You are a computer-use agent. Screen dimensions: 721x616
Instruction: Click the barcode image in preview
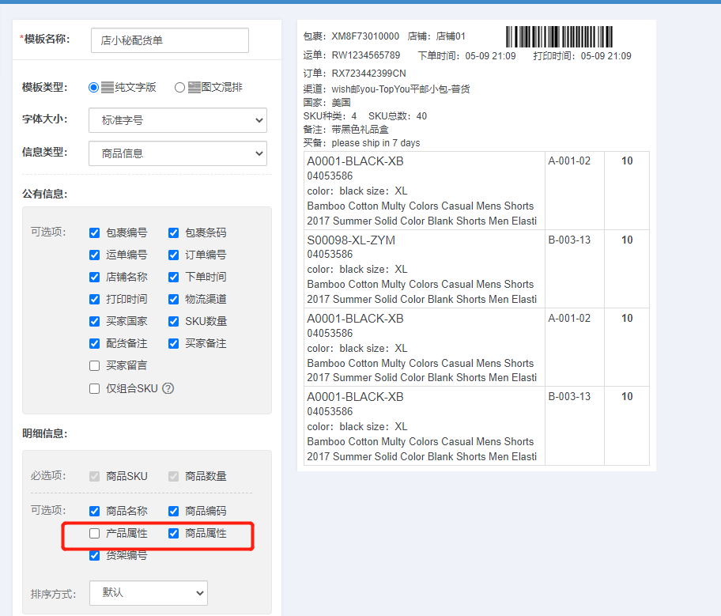[559, 37]
